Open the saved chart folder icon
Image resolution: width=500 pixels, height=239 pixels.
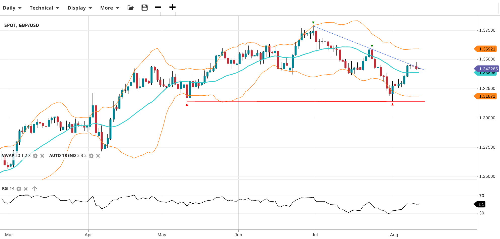[131, 8]
